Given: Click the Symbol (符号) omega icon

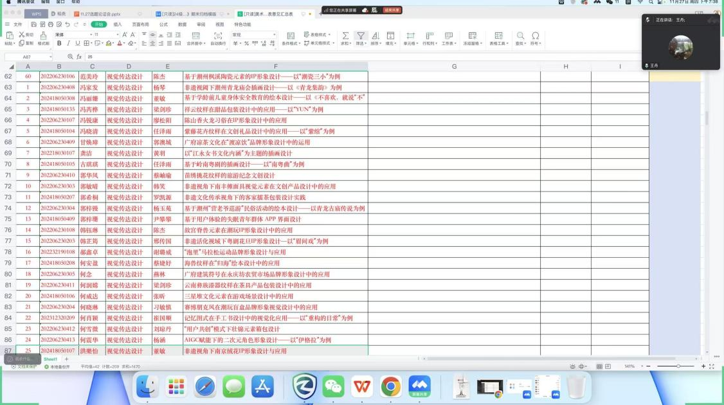Looking at the screenshot, I should [535, 36].
